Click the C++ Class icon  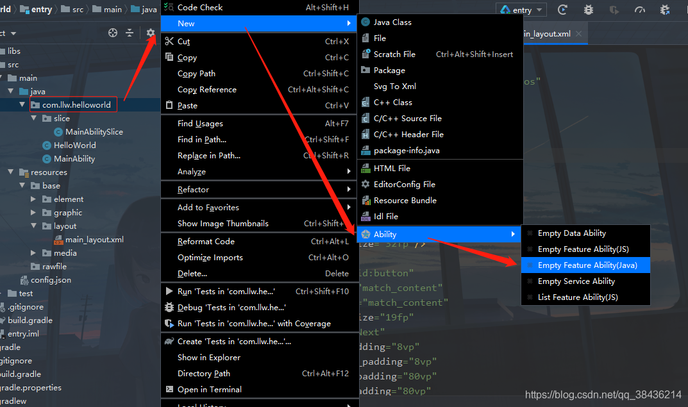tap(365, 102)
